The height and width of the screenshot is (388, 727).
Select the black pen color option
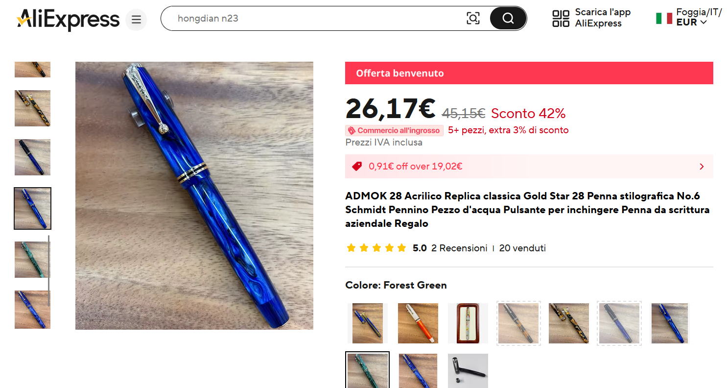pos(468,370)
